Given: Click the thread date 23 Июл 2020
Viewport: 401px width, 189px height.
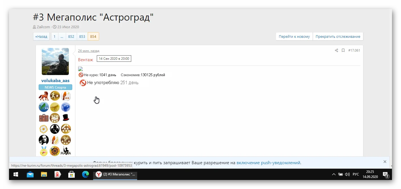Looking at the screenshot, I should click(x=68, y=27).
